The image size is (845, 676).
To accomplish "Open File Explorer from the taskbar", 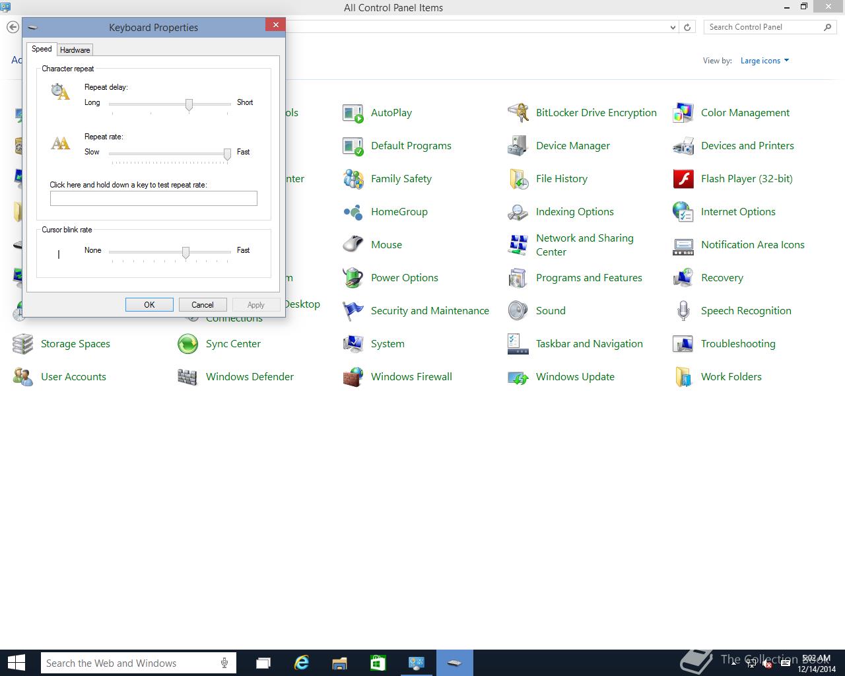I will pyautogui.click(x=339, y=663).
